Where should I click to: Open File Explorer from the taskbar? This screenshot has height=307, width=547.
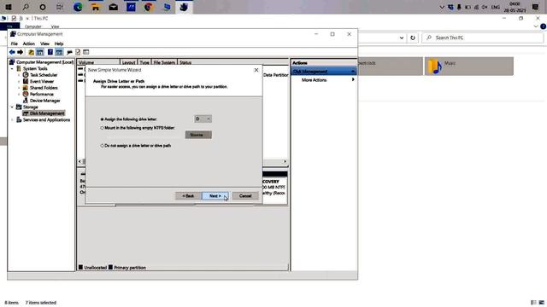pos(95,7)
